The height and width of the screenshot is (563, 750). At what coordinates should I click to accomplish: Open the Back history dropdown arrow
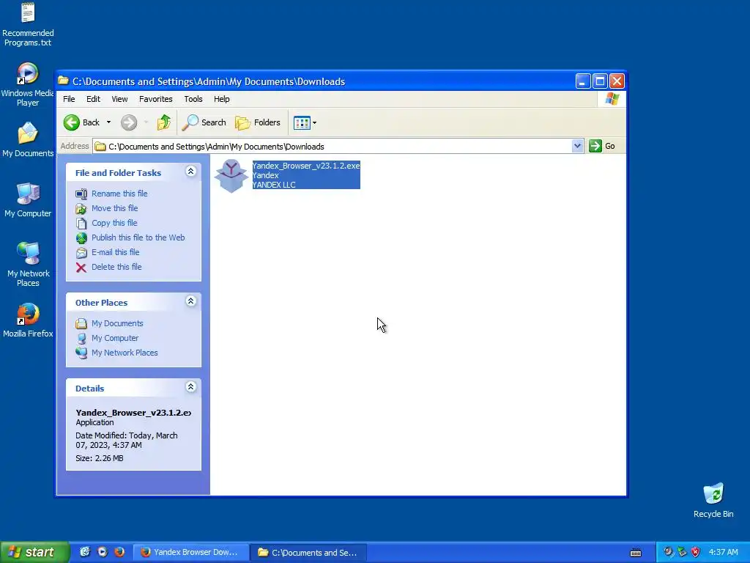(x=108, y=122)
